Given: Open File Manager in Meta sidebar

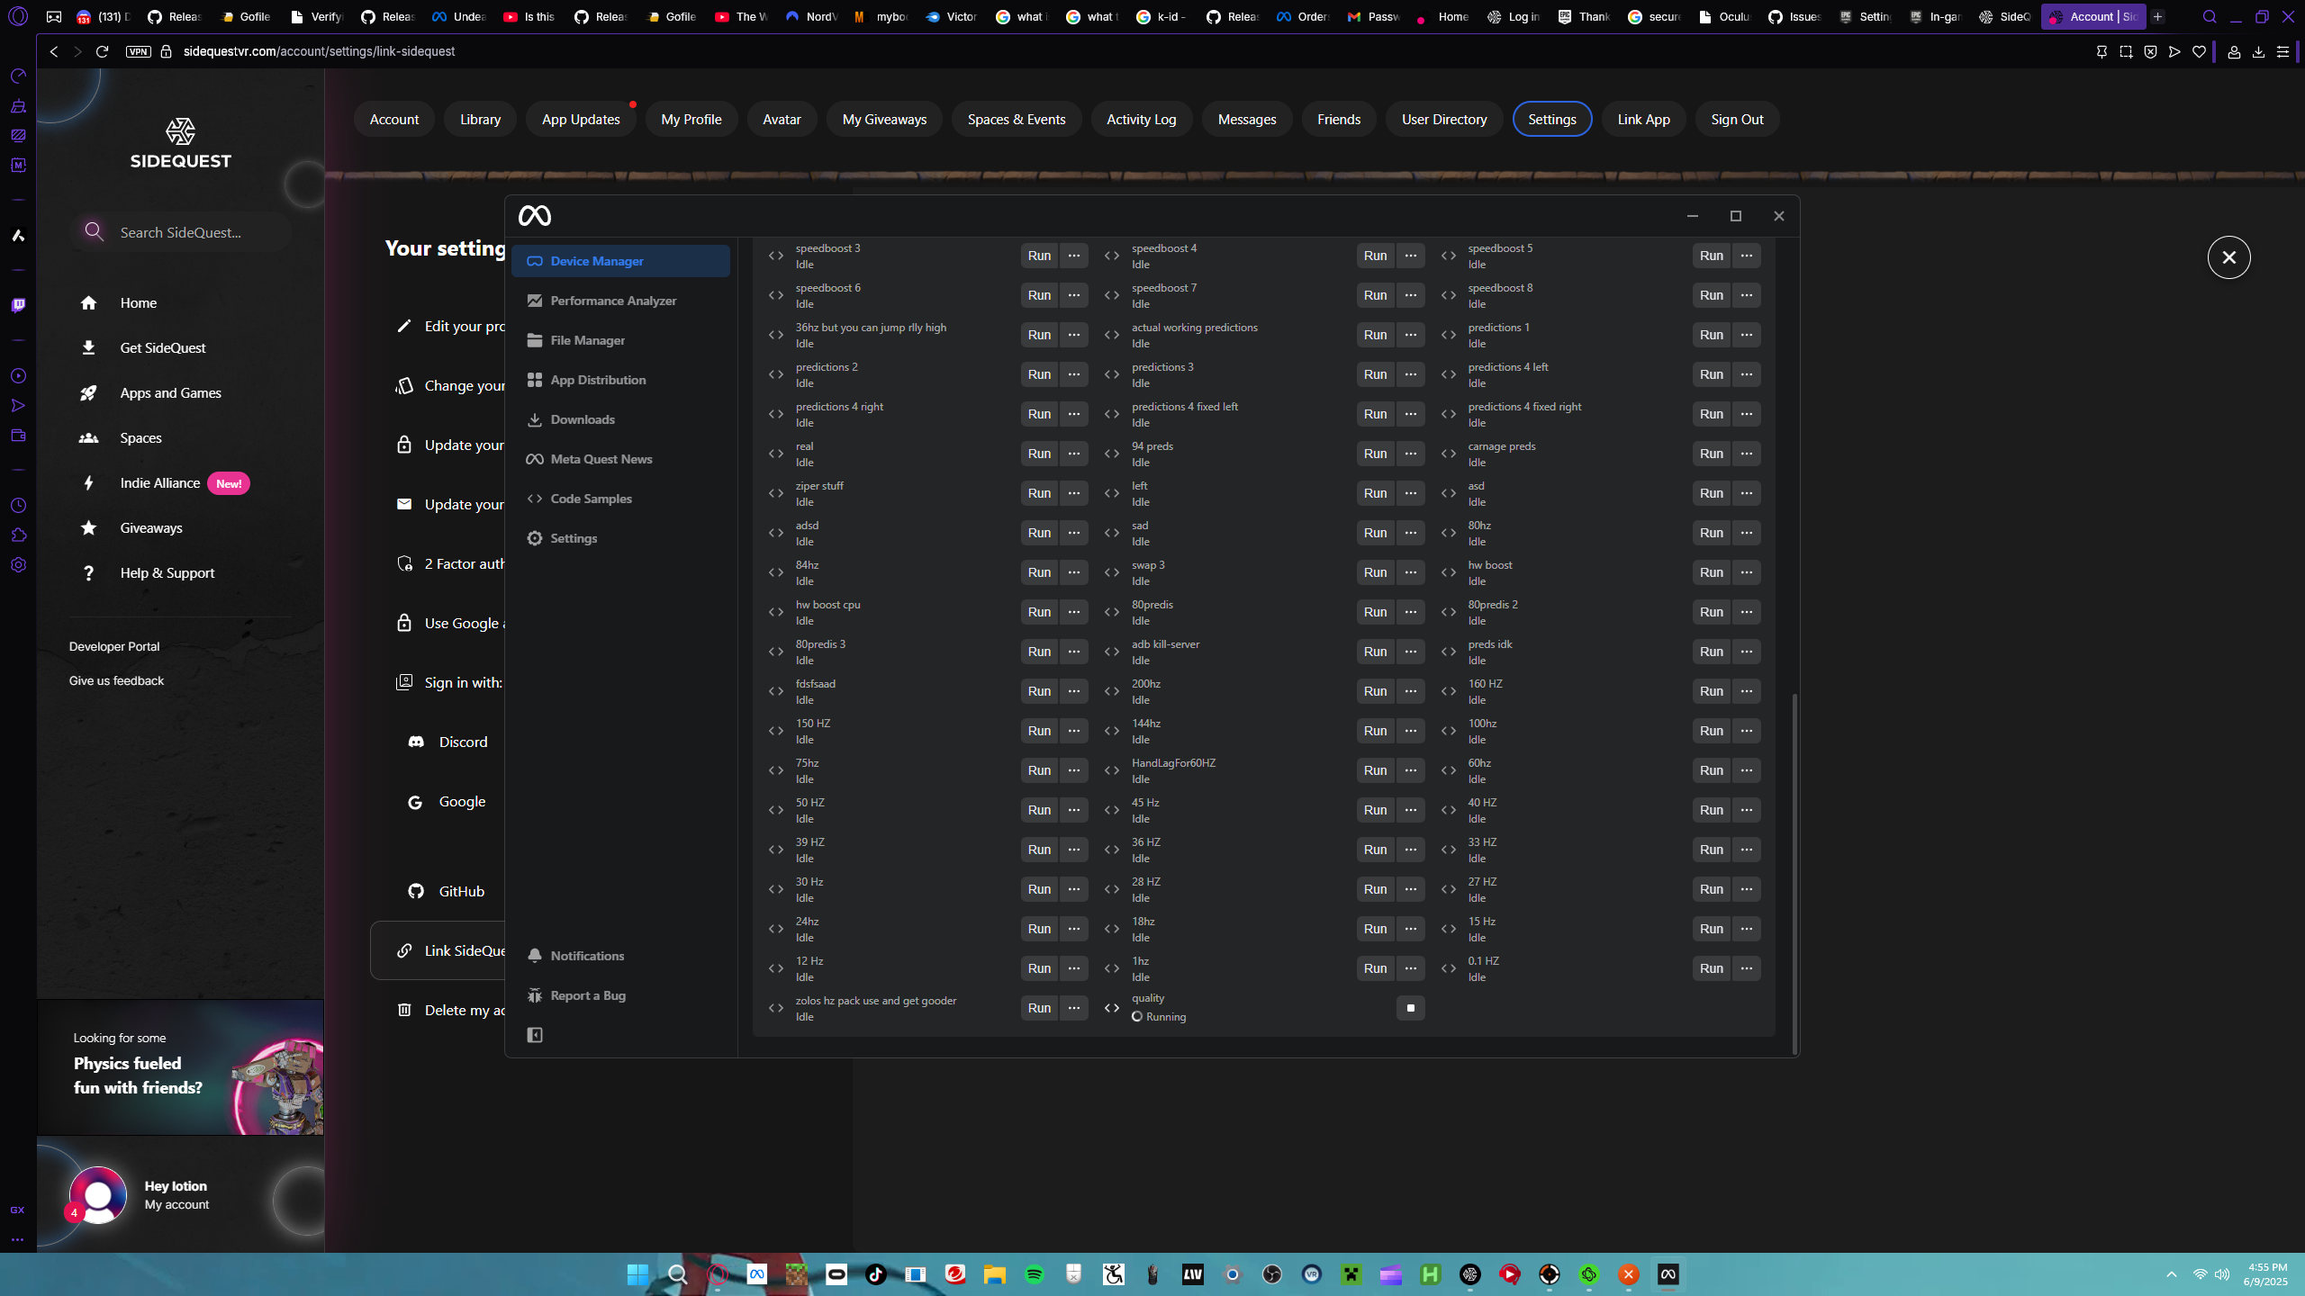Looking at the screenshot, I should pyautogui.click(x=587, y=340).
